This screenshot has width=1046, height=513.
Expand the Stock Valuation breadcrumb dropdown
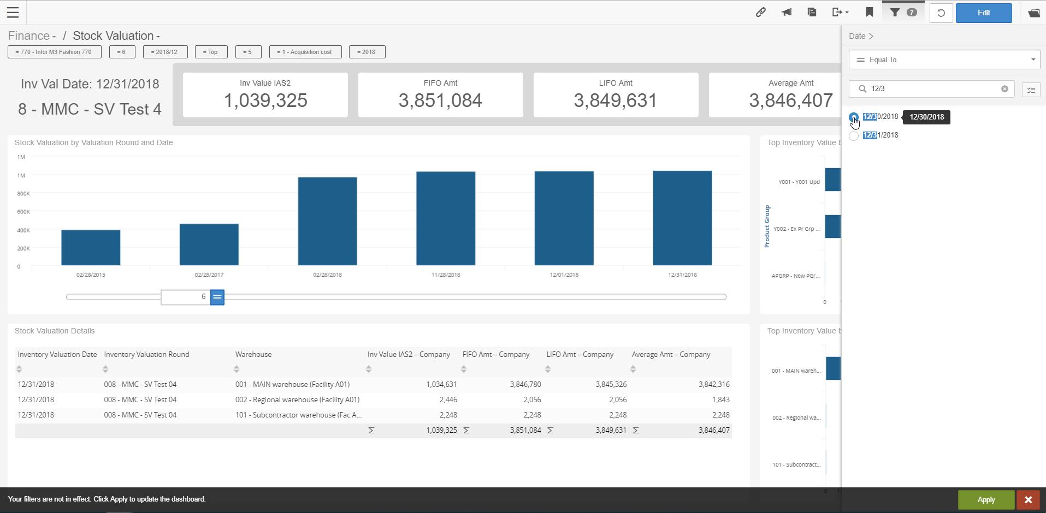[116, 36]
